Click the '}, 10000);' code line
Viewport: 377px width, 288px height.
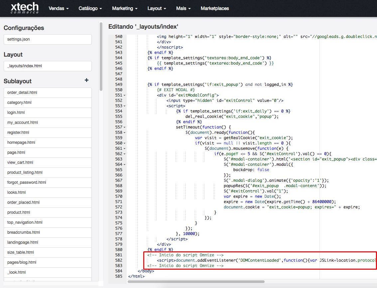click(188, 234)
